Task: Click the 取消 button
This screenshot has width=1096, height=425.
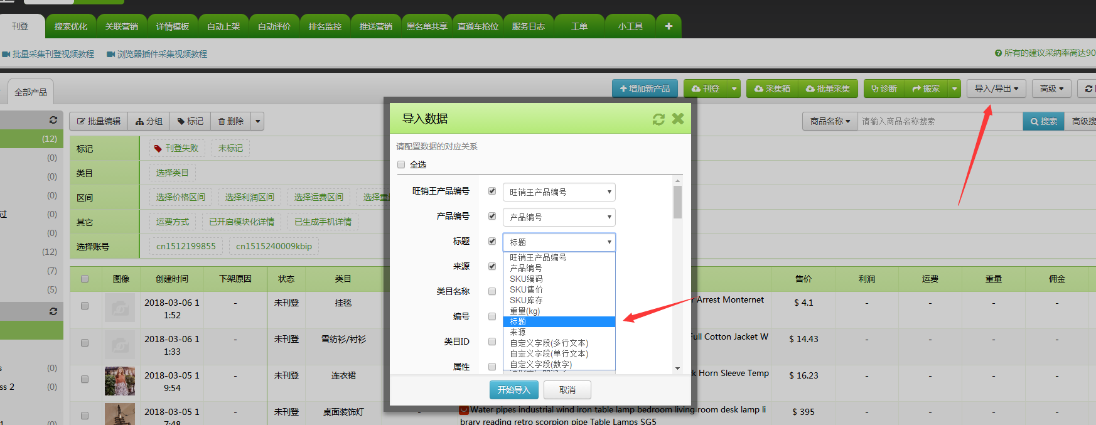Action: coord(567,390)
